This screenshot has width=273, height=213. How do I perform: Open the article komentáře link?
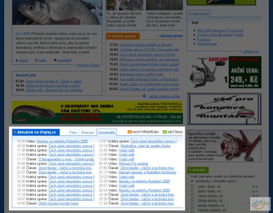coord(64,60)
